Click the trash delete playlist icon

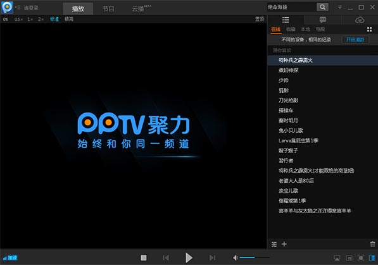tap(372, 244)
